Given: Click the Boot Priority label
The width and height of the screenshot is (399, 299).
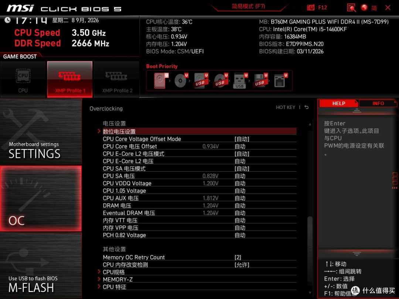Looking at the screenshot, I should coord(162,66).
